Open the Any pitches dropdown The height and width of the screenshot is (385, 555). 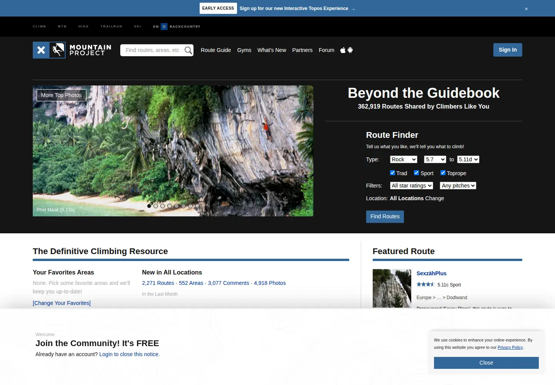tap(458, 186)
